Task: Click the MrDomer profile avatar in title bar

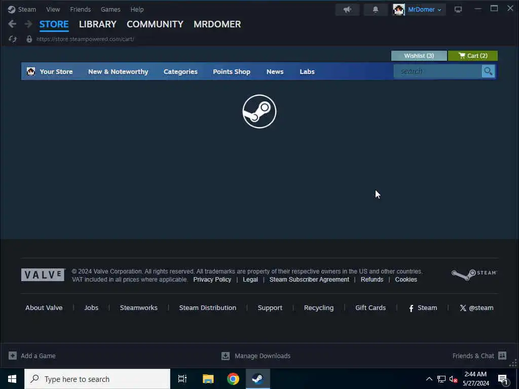Action: tap(399, 10)
